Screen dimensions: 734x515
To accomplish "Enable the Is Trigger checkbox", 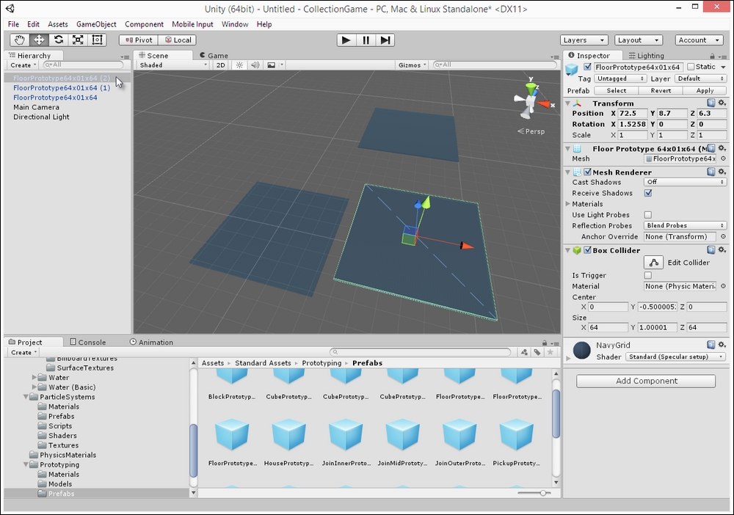I will 647,275.
